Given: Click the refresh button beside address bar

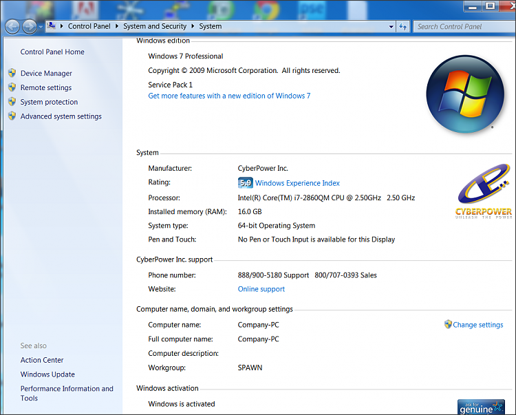Looking at the screenshot, I should [402, 27].
